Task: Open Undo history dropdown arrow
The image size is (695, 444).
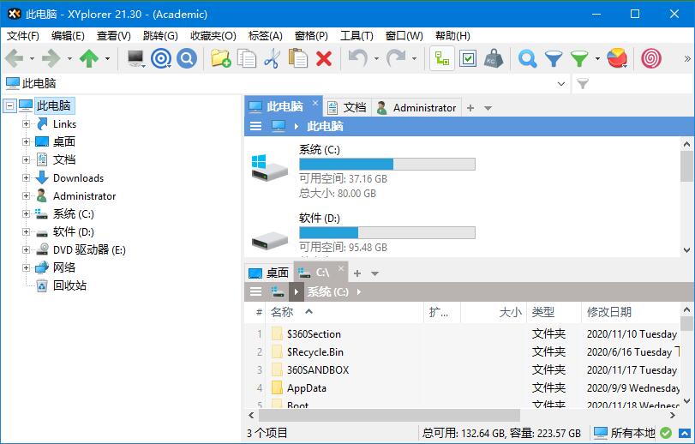Action: tap(376, 58)
